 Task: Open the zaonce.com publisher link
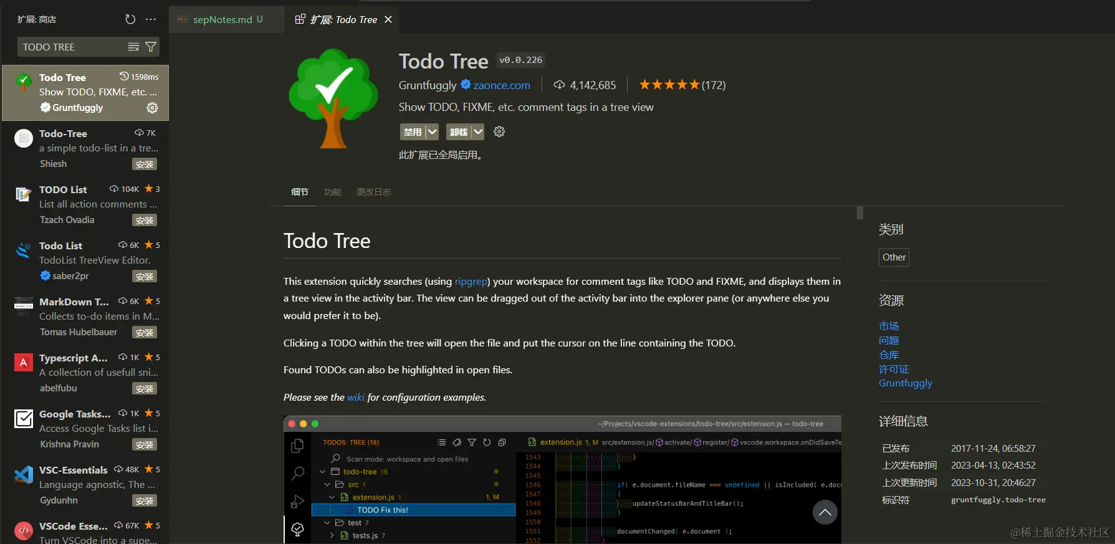point(502,85)
